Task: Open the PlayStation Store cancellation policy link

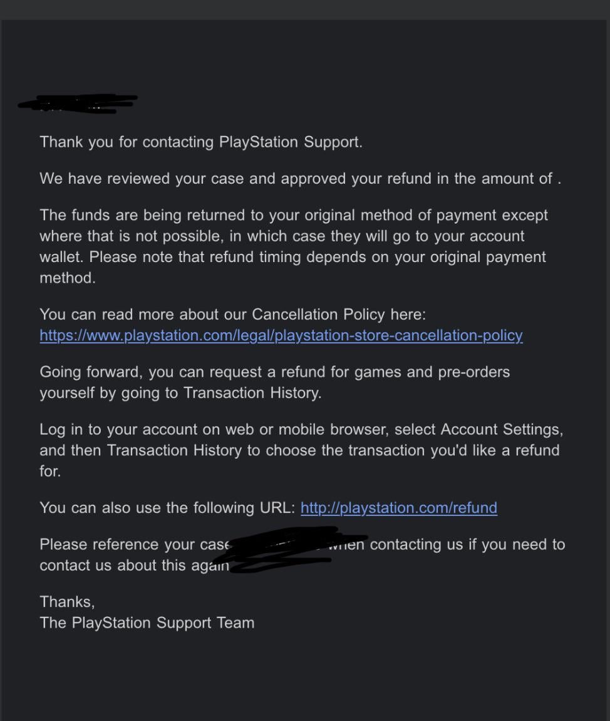Action: pyautogui.click(x=281, y=335)
